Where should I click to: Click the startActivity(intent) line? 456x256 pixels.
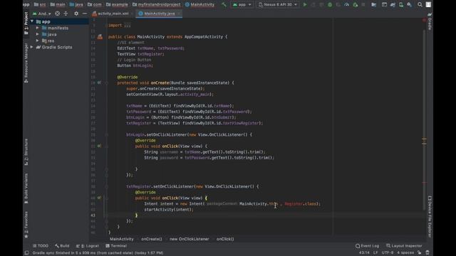click(x=169, y=210)
